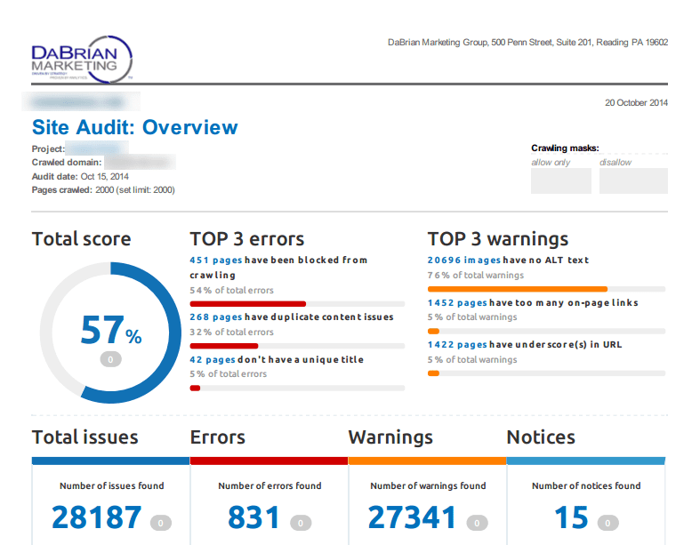Click the 831 errors count

(253, 517)
